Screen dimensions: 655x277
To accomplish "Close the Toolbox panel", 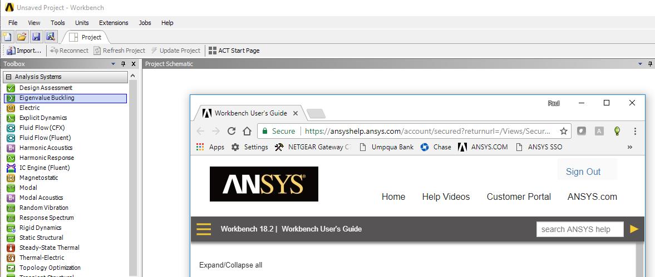I will 134,64.
